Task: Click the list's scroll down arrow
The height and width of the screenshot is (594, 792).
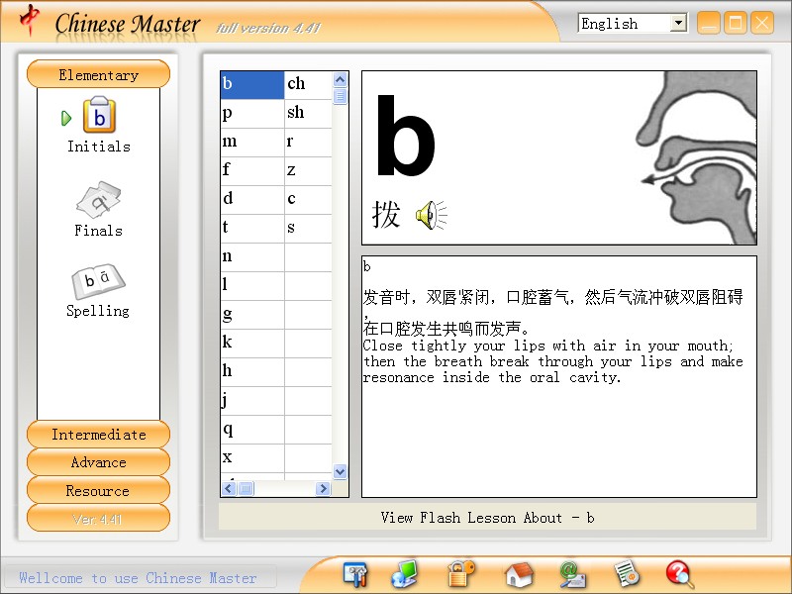Action: [x=340, y=472]
